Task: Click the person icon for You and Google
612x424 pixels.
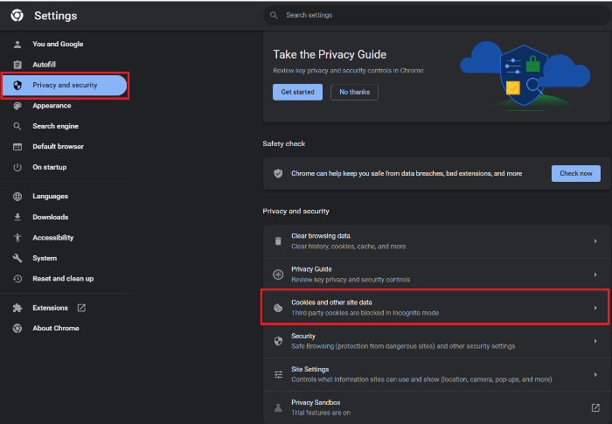Action: pyautogui.click(x=17, y=44)
